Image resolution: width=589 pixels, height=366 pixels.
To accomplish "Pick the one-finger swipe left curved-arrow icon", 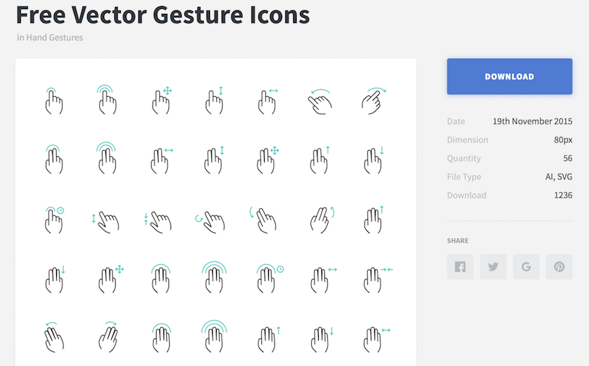I will 319,101.
